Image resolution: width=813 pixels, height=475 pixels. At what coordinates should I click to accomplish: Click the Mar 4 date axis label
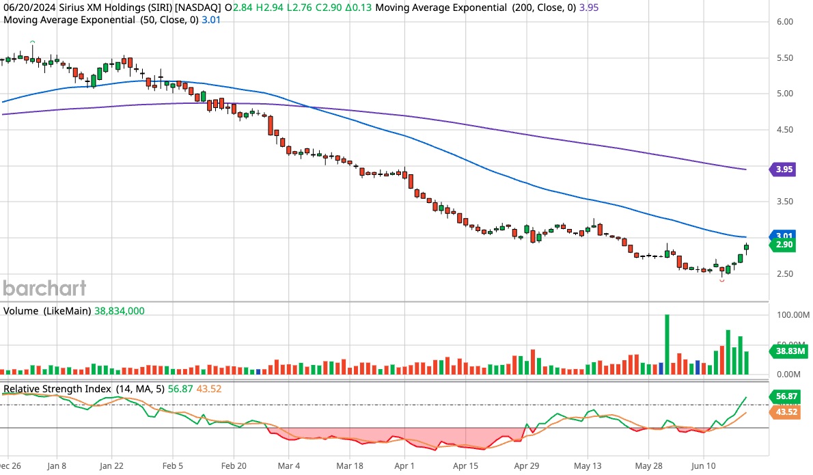coord(289,465)
